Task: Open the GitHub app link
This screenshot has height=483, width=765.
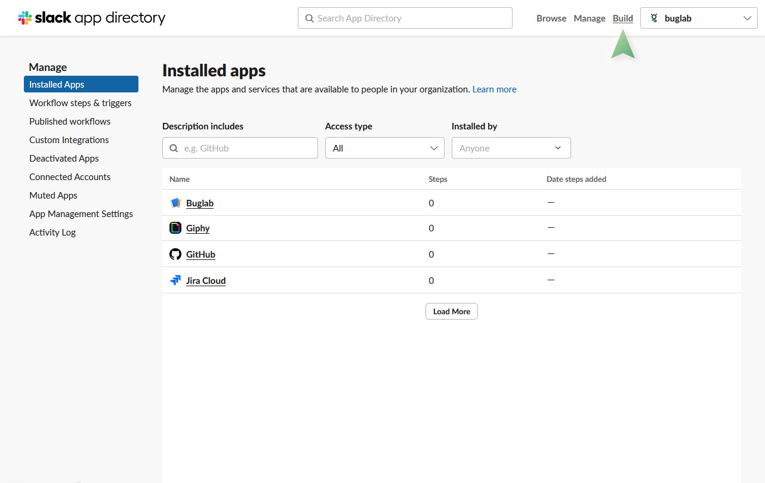Action: point(200,255)
